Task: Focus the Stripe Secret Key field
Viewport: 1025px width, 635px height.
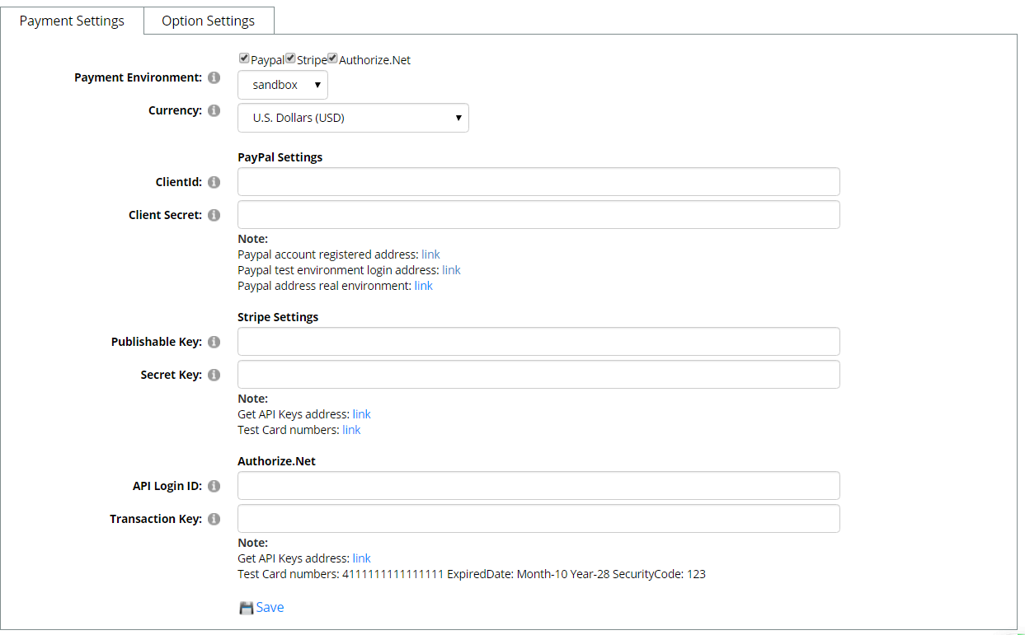Action: [x=538, y=375]
